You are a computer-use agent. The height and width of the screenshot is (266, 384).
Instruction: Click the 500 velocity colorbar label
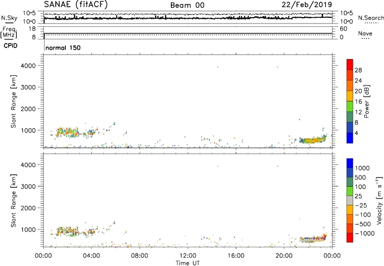360,177
